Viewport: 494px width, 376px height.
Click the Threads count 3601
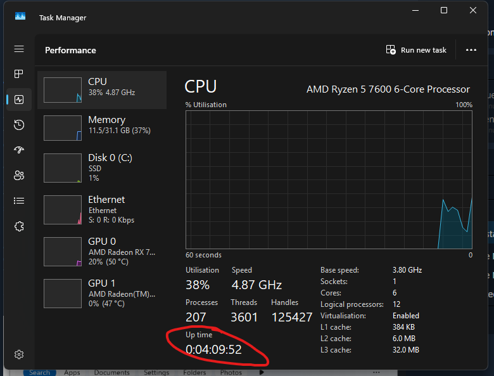[x=244, y=317]
